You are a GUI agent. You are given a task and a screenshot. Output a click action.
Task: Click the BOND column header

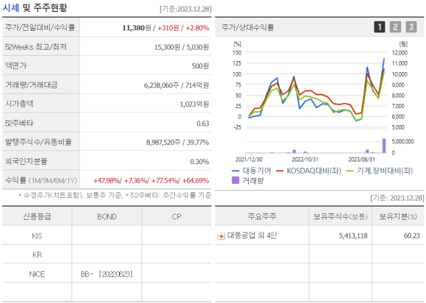107,217
